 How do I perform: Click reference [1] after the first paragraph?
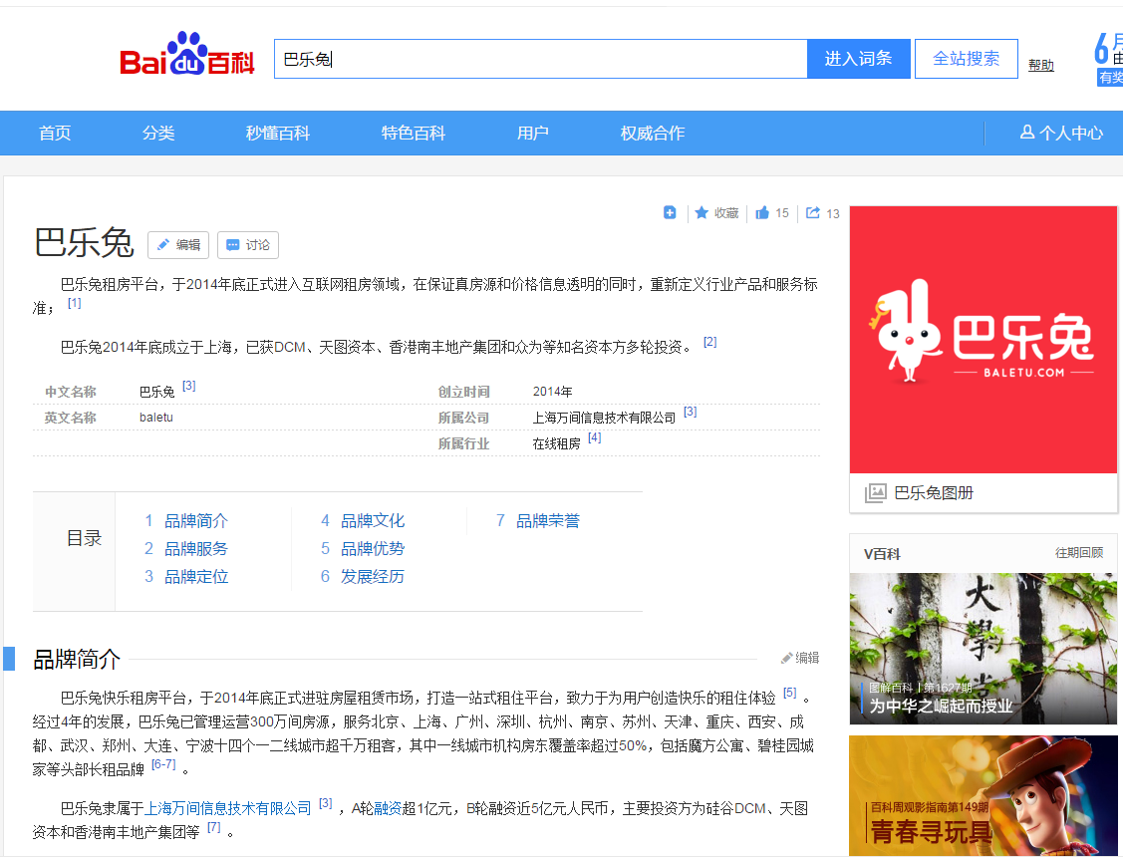(x=75, y=303)
